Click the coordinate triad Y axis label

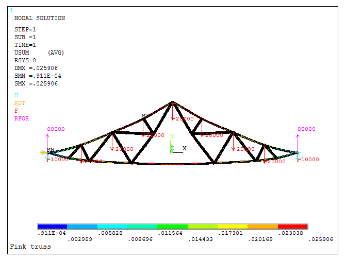[172, 136]
